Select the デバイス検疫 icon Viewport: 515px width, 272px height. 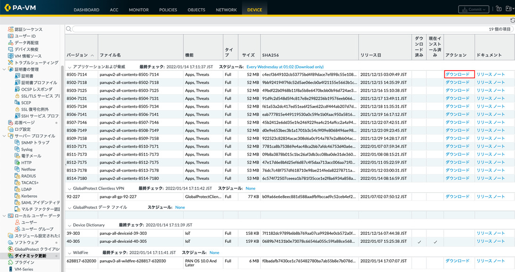(x=10, y=49)
